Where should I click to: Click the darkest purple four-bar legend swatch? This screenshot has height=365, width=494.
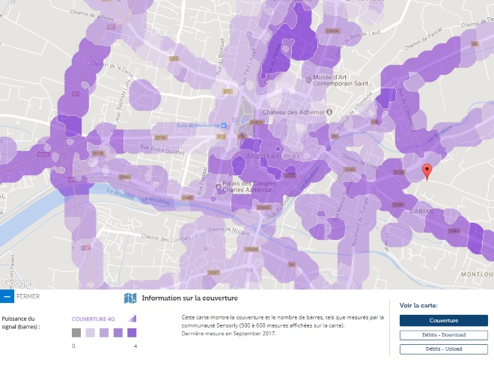(x=132, y=333)
